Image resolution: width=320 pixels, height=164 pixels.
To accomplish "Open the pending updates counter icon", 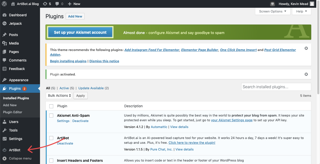I will click(x=47, y=4).
